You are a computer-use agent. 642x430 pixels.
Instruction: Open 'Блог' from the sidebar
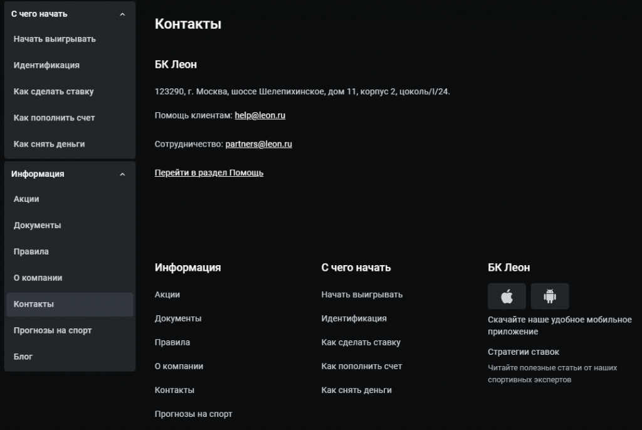tap(23, 357)
